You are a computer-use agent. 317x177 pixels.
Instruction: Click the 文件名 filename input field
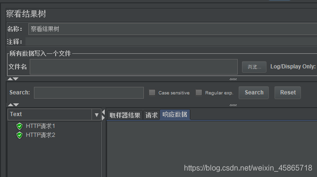pos(133,67)
